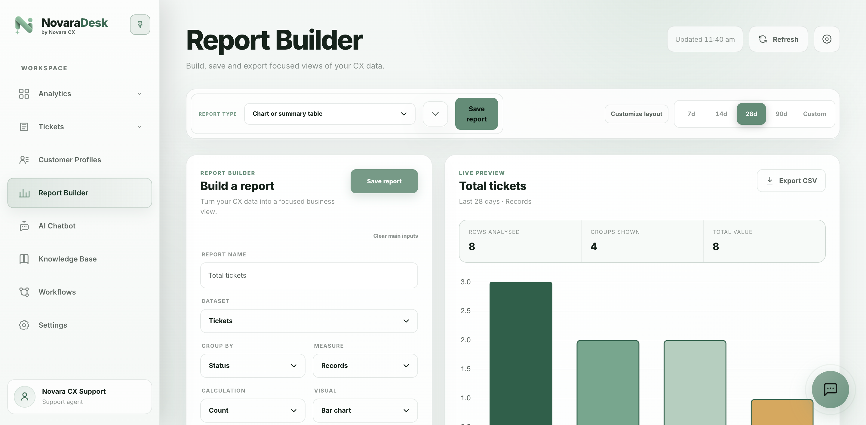Click the chevron button beside Report Type

pos(435,114)
